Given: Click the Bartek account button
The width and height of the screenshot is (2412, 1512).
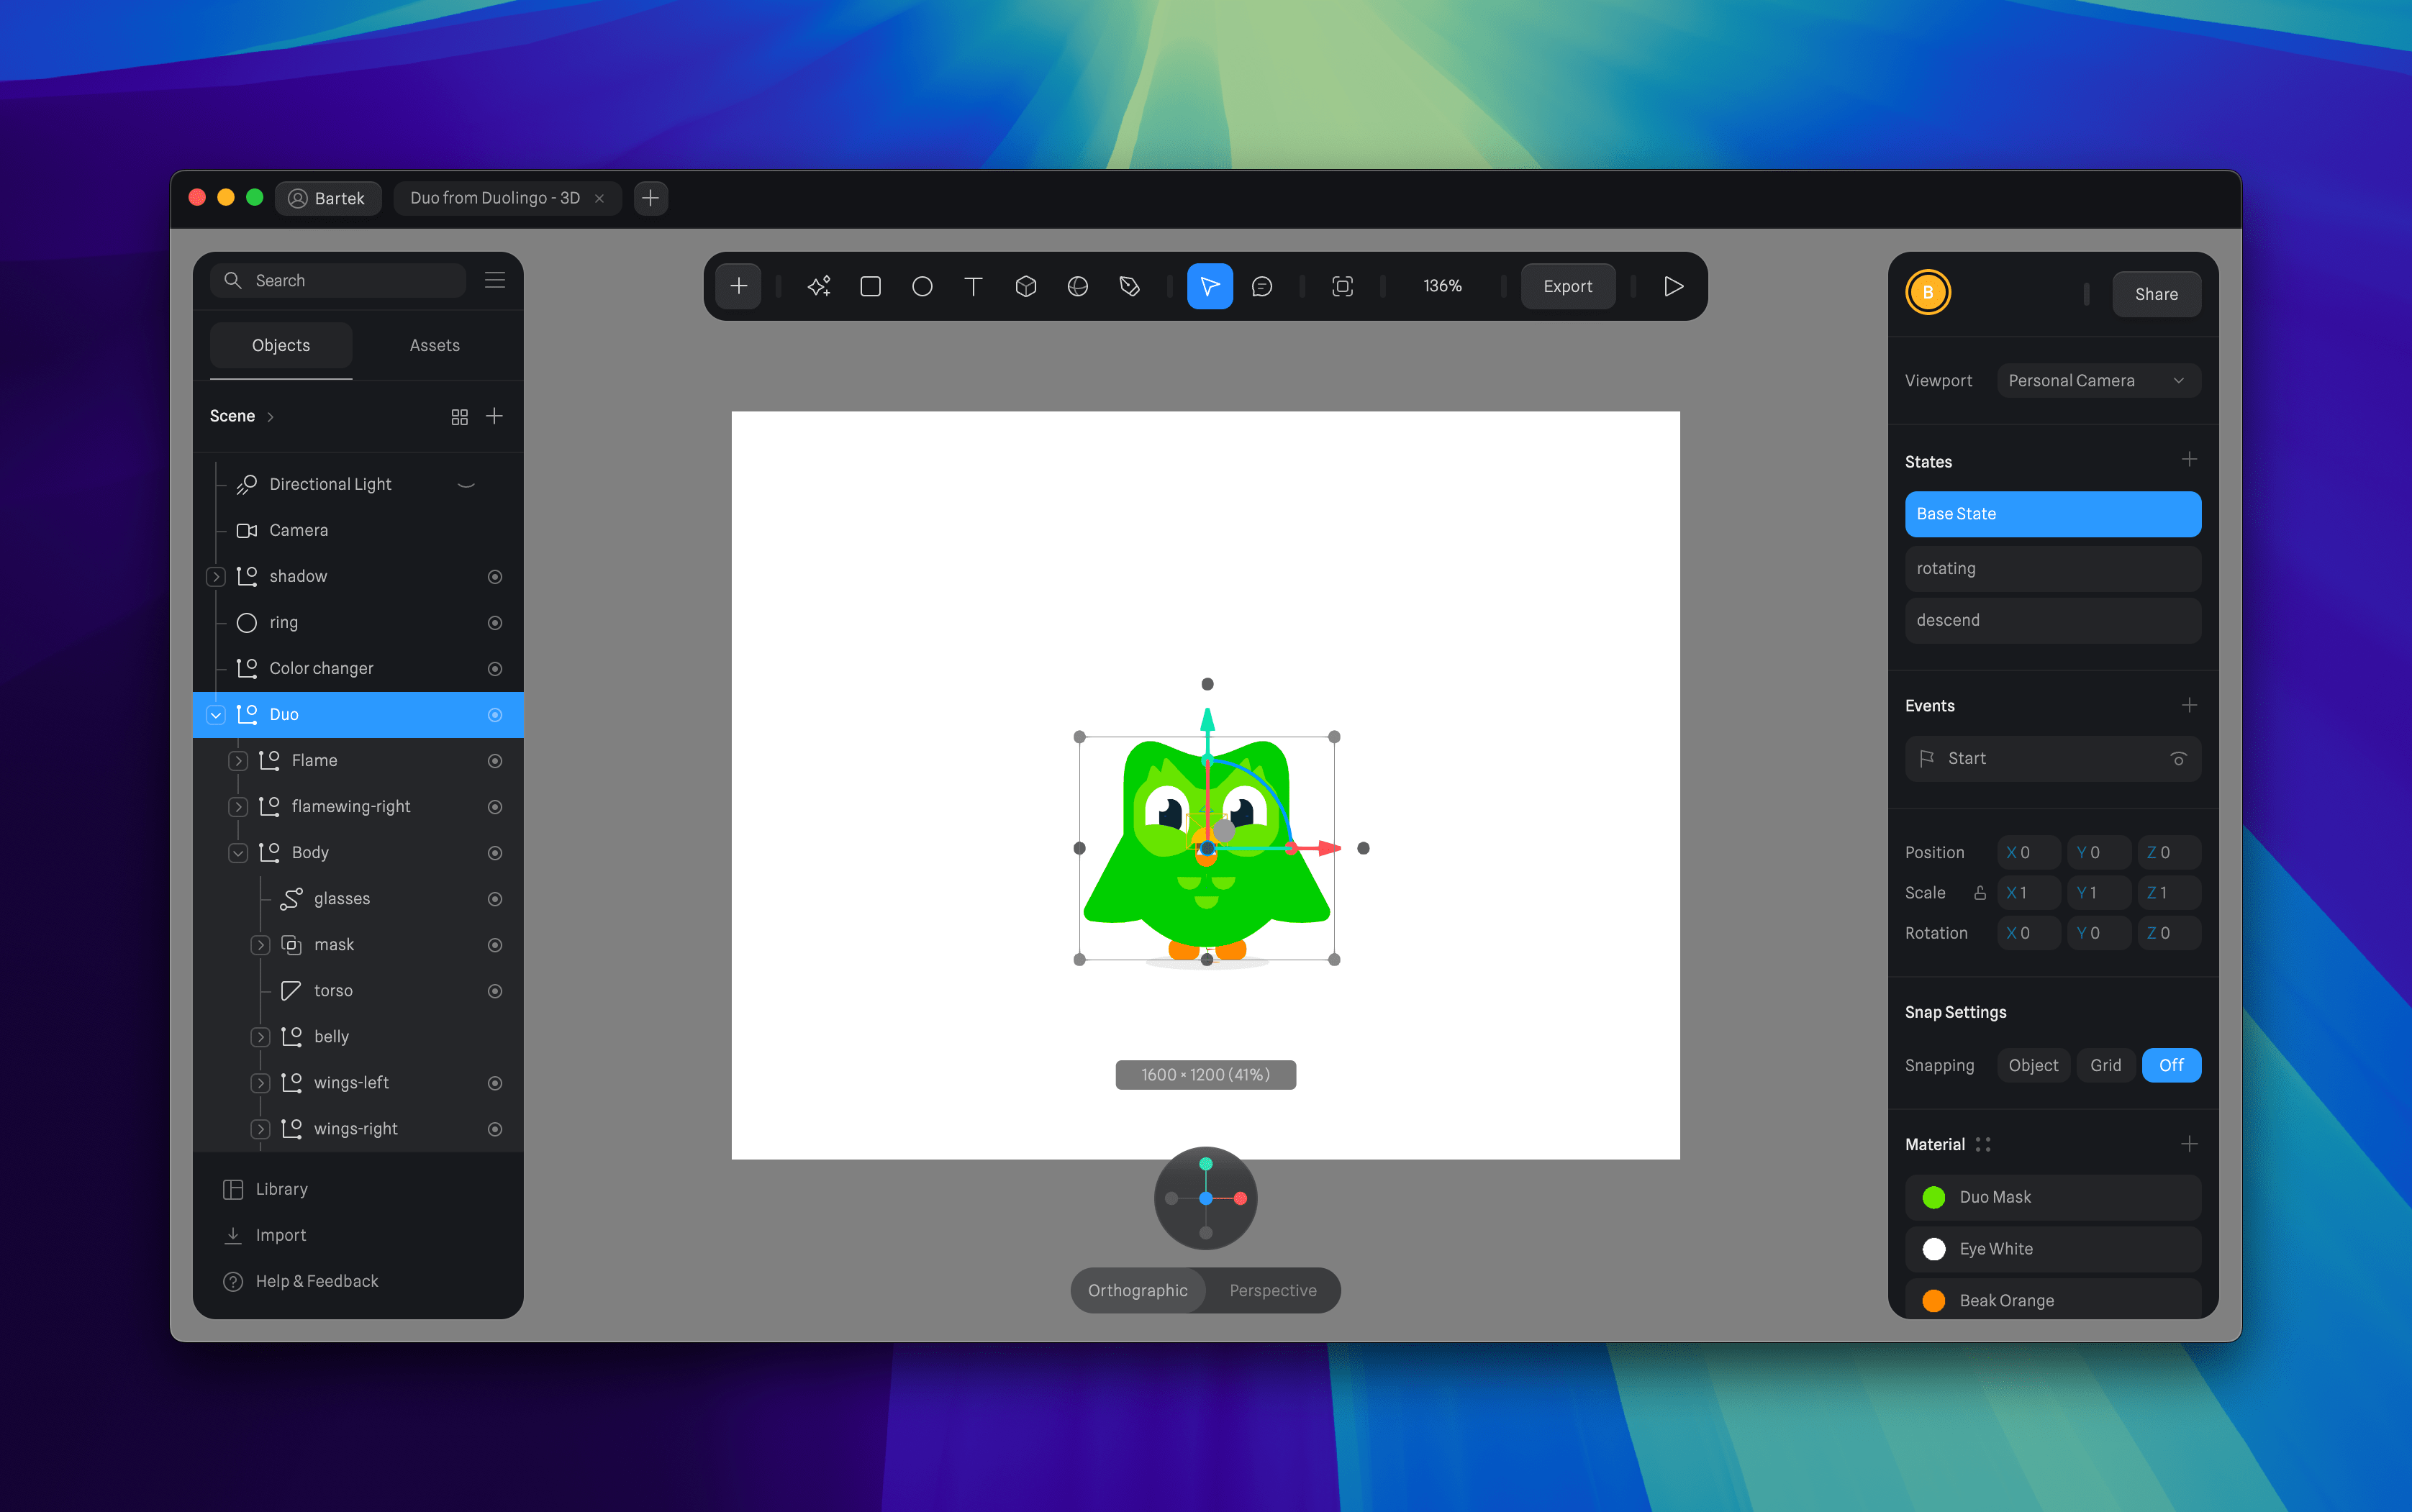Looking at the screenshot, I should pyautogui.click(x=327, y=198).
